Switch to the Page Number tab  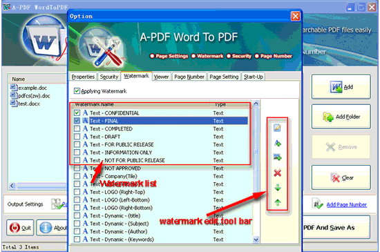coord(189,77)
